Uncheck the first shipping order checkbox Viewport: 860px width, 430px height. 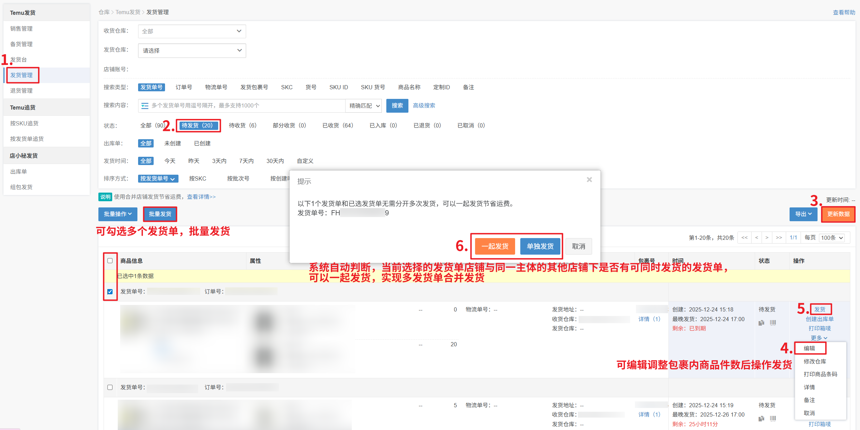110,291
